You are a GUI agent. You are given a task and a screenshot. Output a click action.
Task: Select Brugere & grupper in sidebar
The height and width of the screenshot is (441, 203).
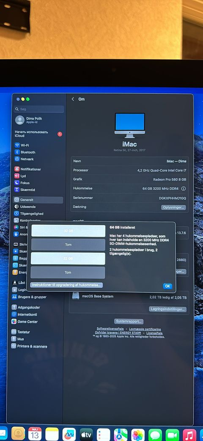tap(29, 297)
